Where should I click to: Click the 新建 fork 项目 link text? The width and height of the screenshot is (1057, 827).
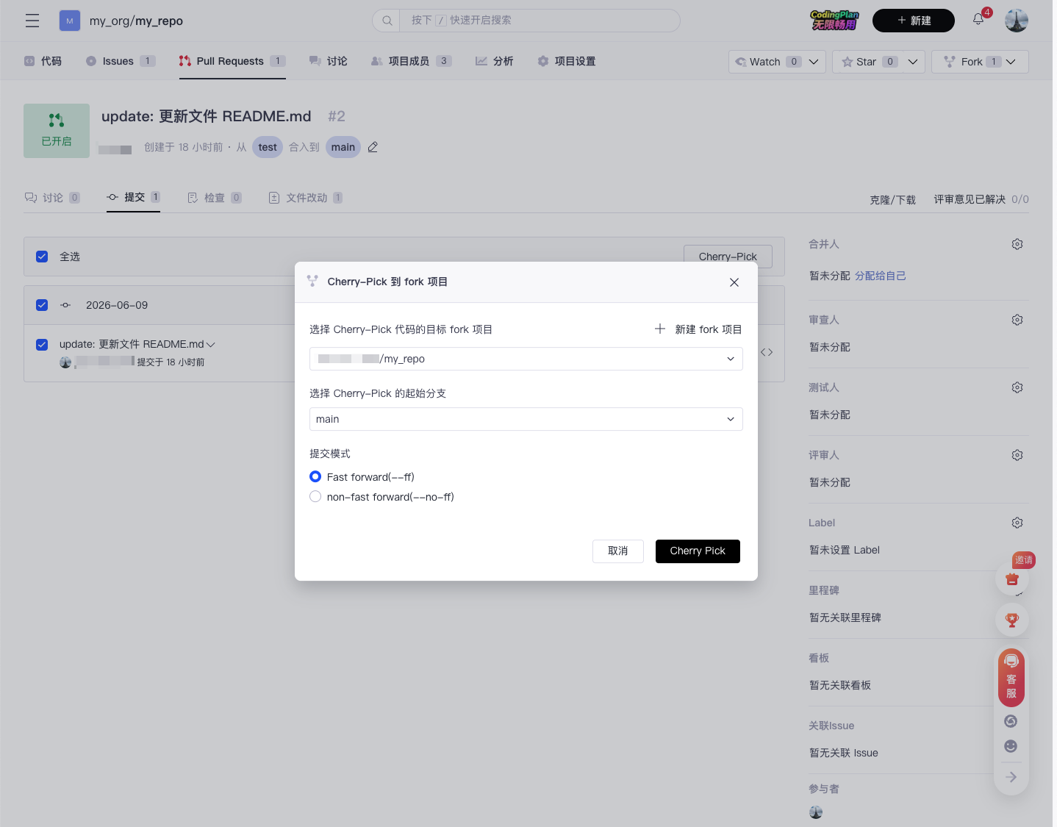click(x=709, y=329)
